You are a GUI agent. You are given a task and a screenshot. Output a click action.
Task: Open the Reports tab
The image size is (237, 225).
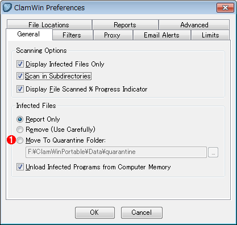click(x=125, y=24)
